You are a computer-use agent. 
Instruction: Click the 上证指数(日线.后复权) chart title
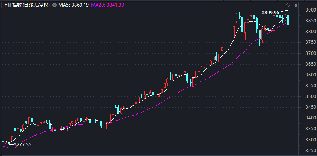27,5
